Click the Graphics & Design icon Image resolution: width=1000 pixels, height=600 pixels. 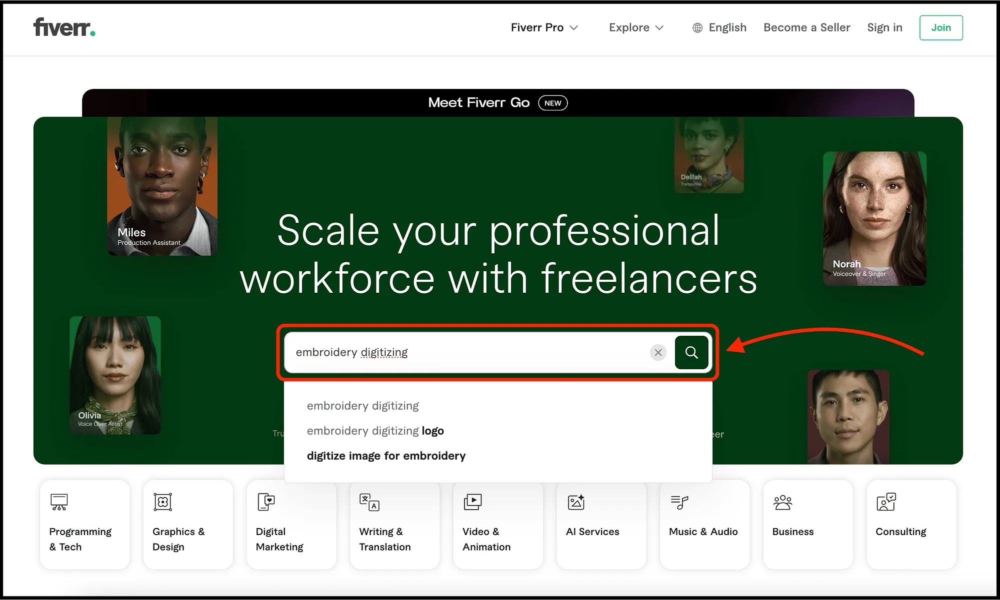click(162, 502)
